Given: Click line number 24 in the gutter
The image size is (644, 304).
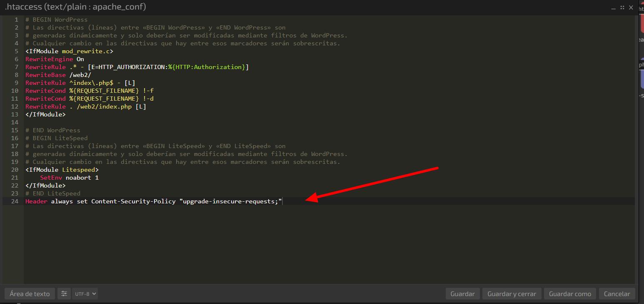Looking at the screenshot, I should click(15, 201).
